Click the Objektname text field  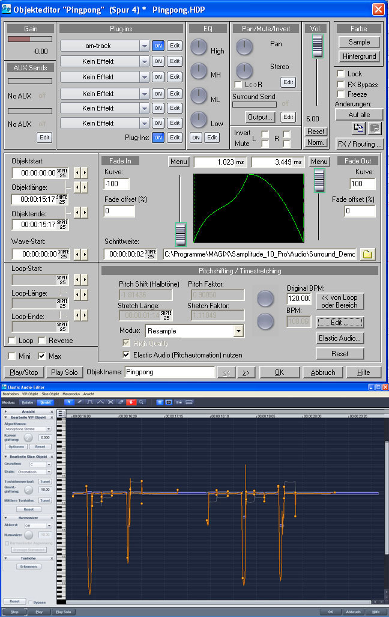pyautogui.click(x=169, y=372)
